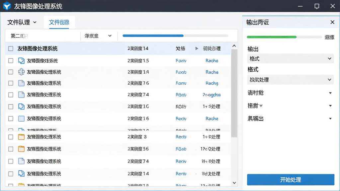Open the 格式 combo box under 输出

290,59
